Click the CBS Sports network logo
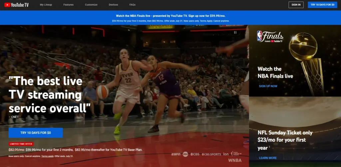The image size is (341, 167). 211,154
